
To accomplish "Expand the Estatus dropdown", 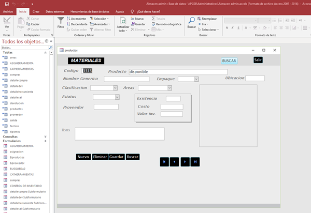I will (x=117, y=97).
